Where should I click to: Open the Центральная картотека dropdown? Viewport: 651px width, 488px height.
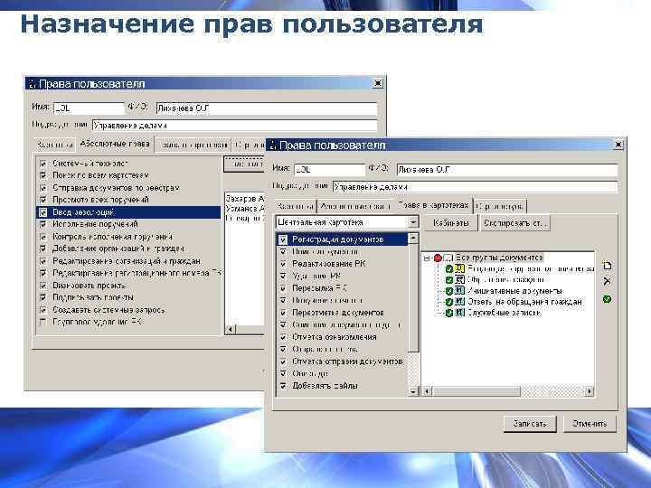413,222
